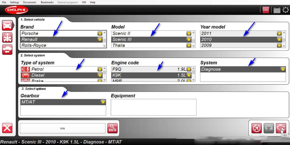Open the External programs menu
The image size is (290, 145).
68,2
